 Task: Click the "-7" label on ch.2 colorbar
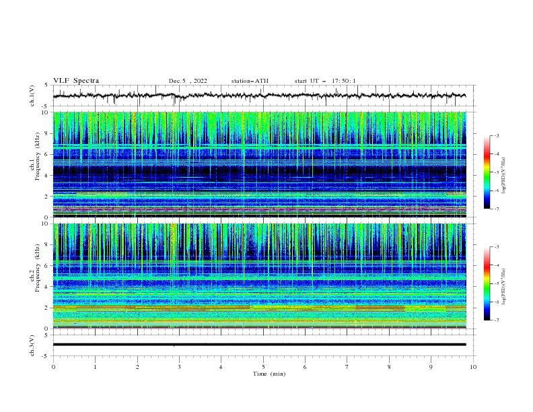[496, 320]
